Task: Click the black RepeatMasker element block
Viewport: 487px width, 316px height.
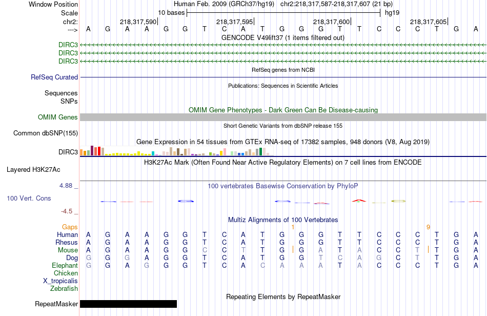Action: pos(128,304)
